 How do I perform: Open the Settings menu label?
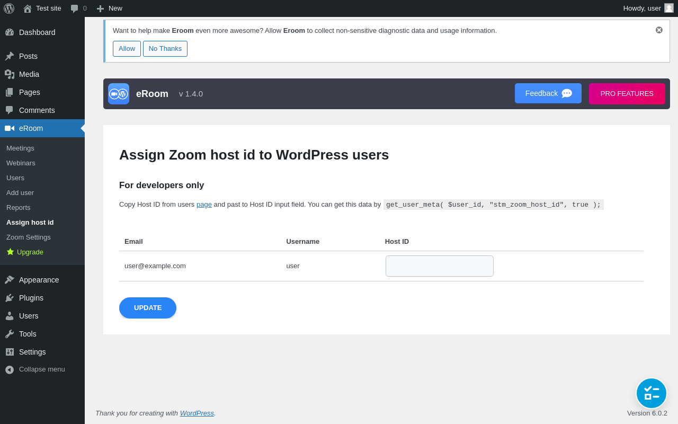click(x=32, y=352)
